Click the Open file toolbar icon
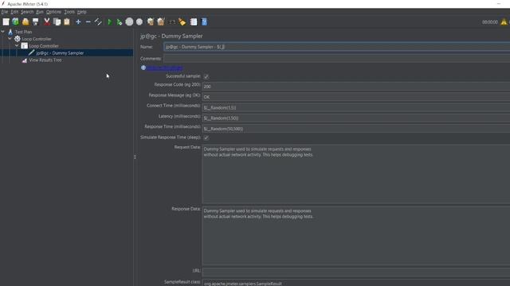510x286 pixels. point(25,21)
